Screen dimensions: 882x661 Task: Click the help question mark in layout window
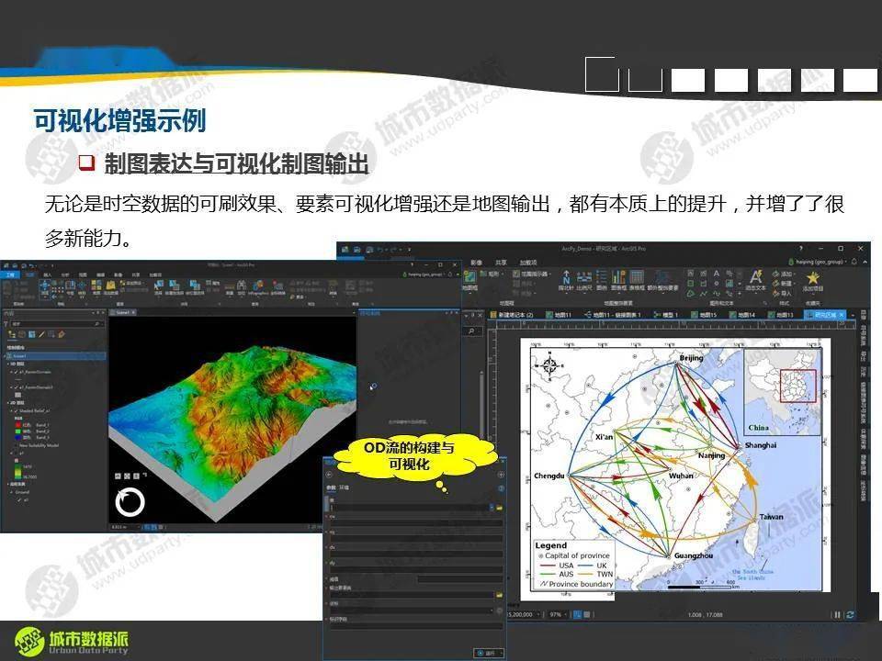click(801, 248)
